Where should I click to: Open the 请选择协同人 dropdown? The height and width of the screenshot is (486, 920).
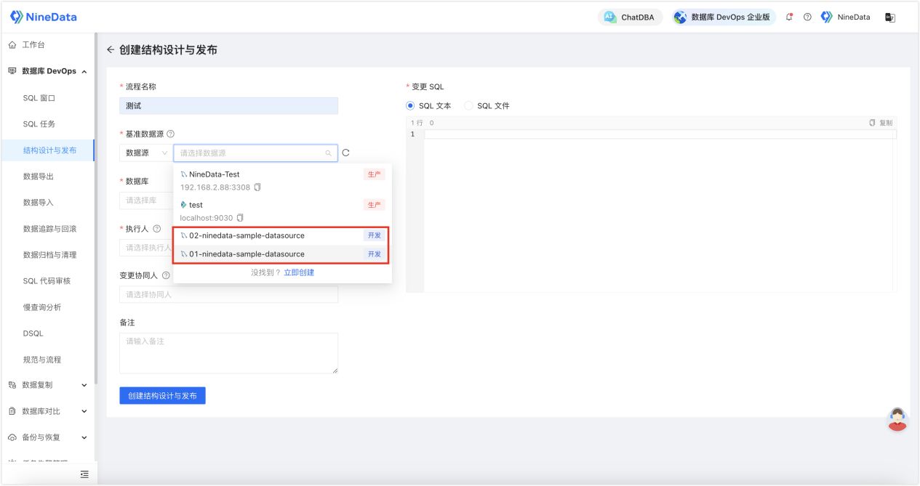228,294
